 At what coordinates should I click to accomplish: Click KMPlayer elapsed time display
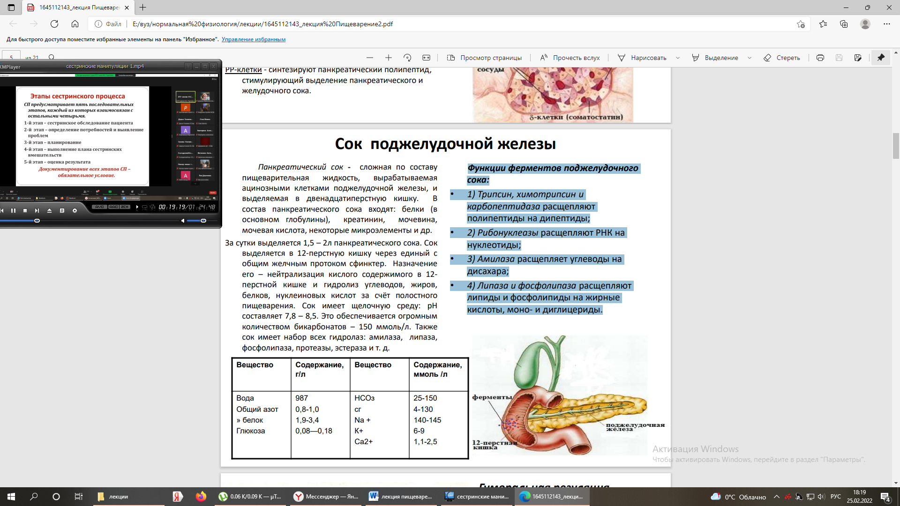tap(172, 207)
